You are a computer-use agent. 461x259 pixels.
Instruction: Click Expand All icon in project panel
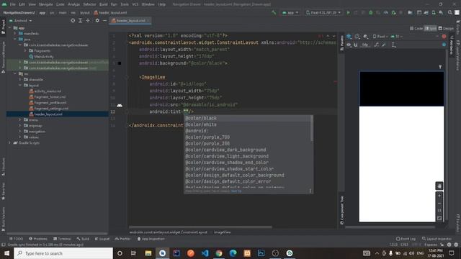point(80,21)
